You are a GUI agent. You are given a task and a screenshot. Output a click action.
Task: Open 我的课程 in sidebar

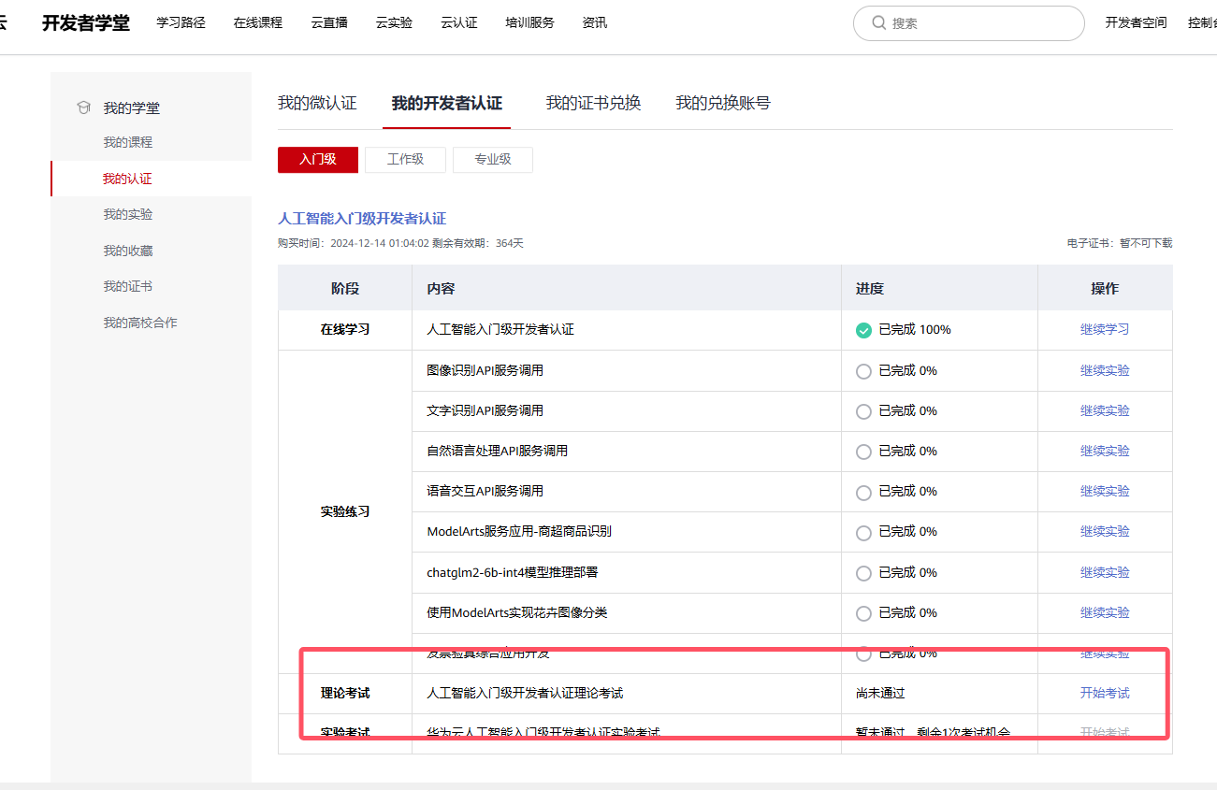pyautogui.click(x=127, y=142)
